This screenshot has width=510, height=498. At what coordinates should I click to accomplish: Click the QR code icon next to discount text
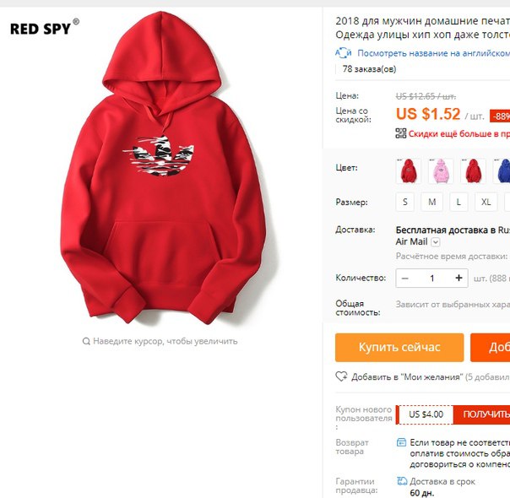pos(401,133)
